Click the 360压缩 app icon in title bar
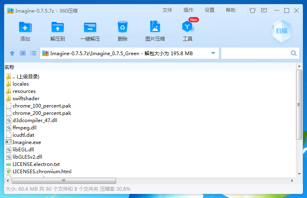This screenshot has height=198, width=307. tap(11, 11)
